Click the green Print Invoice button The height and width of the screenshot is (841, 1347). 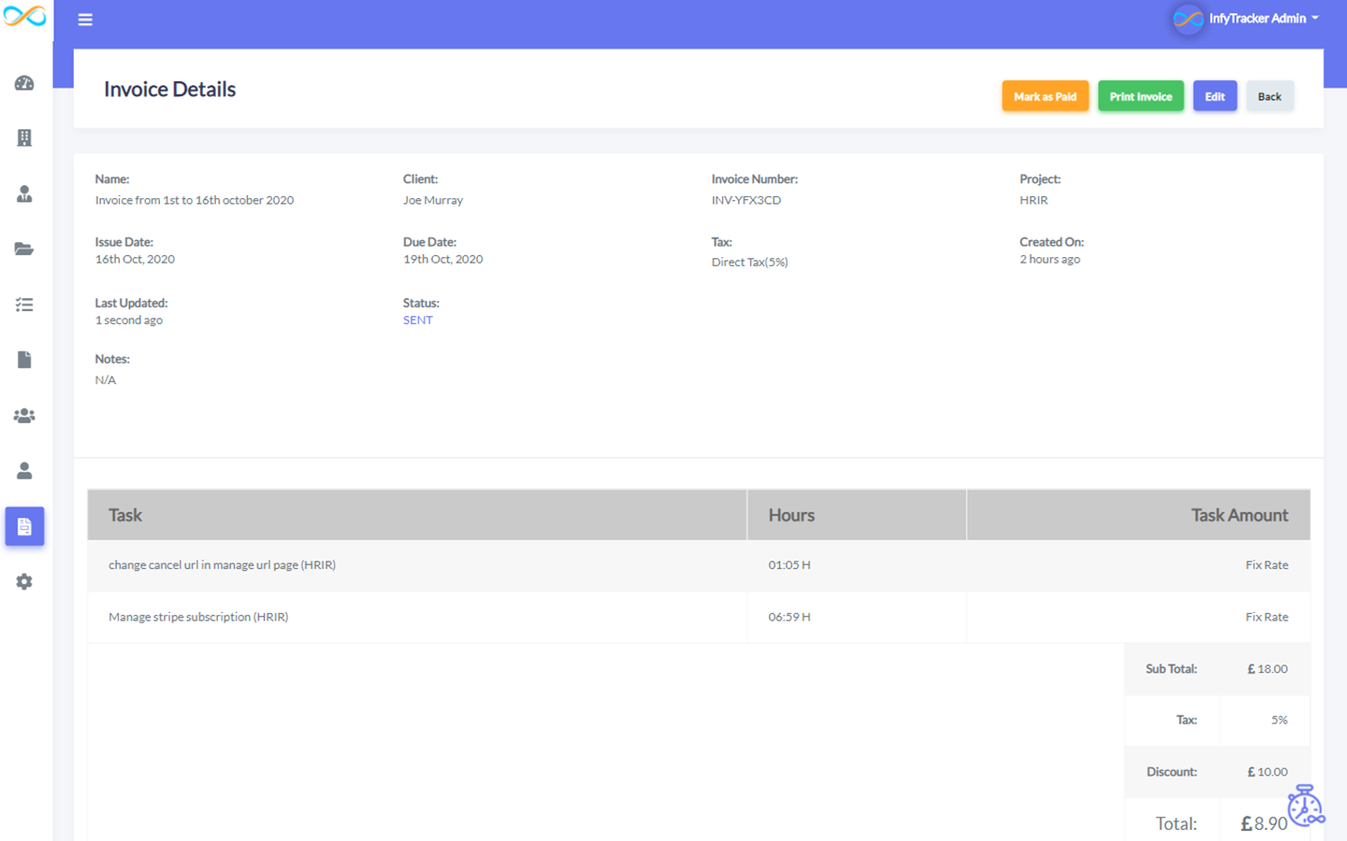coord(1140,96)
